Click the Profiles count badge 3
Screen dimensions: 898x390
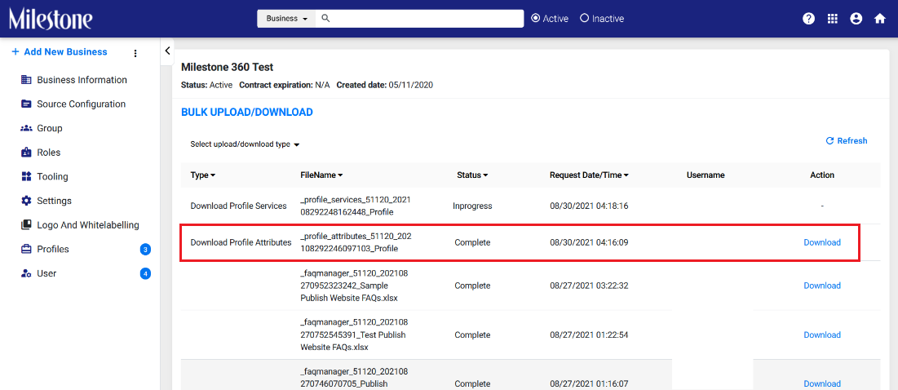(x=145, y=249)
